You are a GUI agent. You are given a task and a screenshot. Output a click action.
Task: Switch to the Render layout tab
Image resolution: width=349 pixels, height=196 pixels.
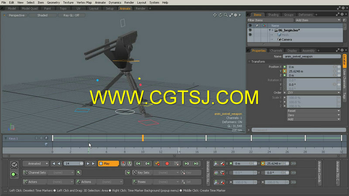coord(140,8)
